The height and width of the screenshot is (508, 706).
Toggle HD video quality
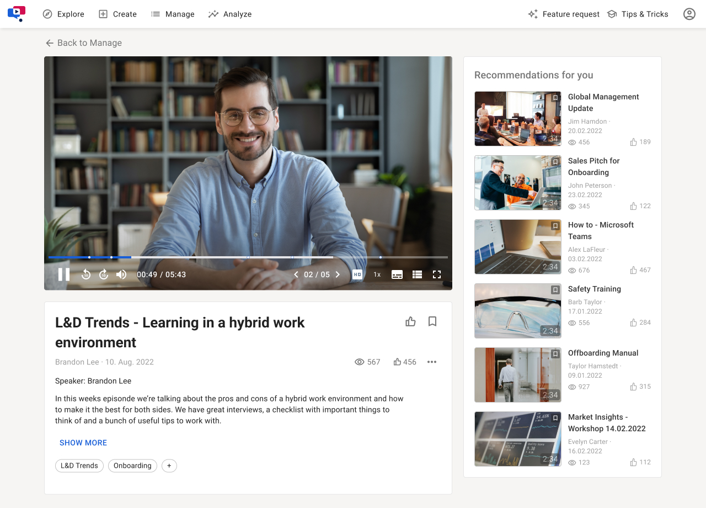coord(357,274)
